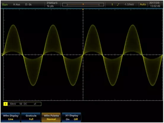Click the 2017/3/9 date display
The height and width of the screenshot is (123, 164).
(154, 3)
